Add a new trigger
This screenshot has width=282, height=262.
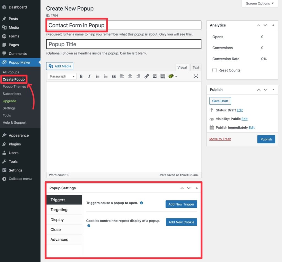point(181,204)
